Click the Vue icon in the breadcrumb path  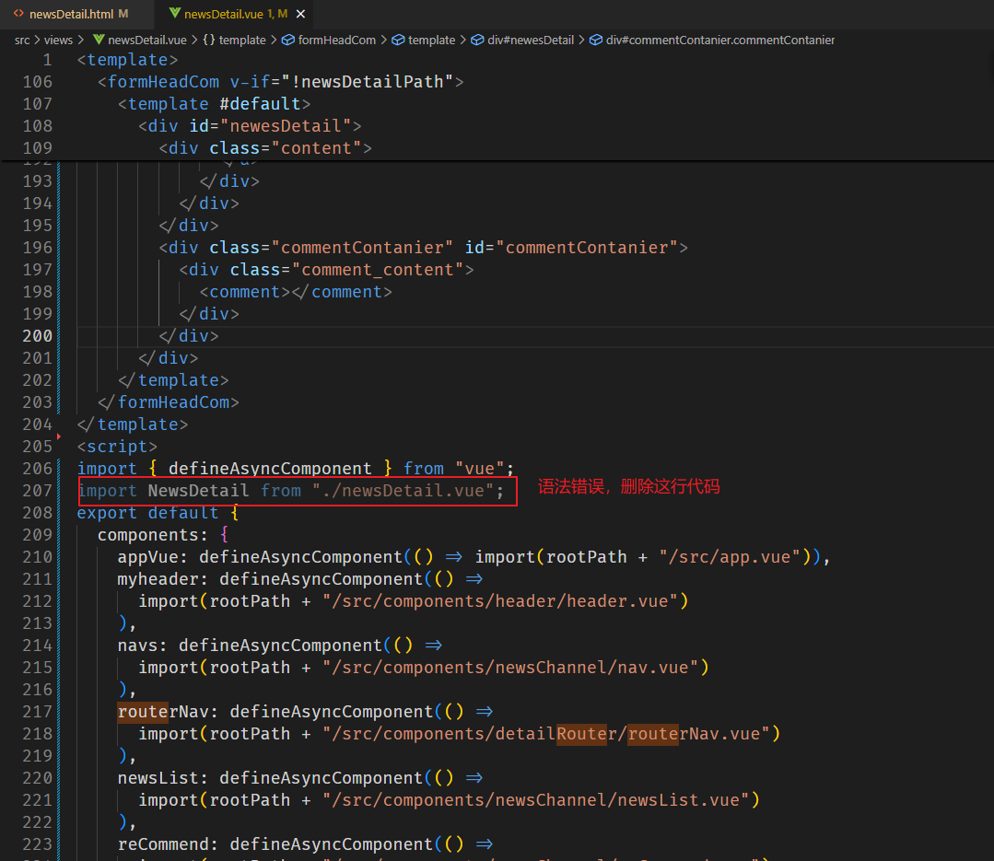coord(99,40)
